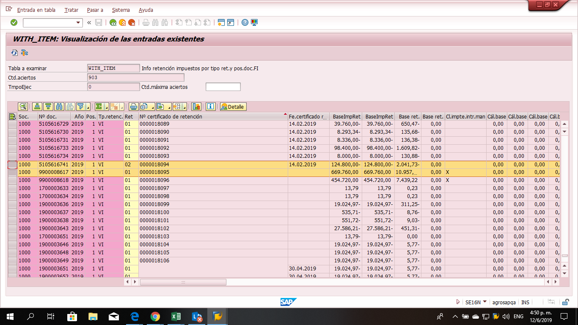Image resolution: width=578 pixels, height=325 pixels.
Task: Open the command field dropdown arrow
Action: 78,22
